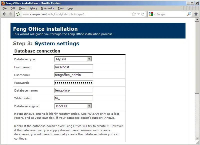Go back with the browser back arrow
200x145 pixels.
click(4, 14)
